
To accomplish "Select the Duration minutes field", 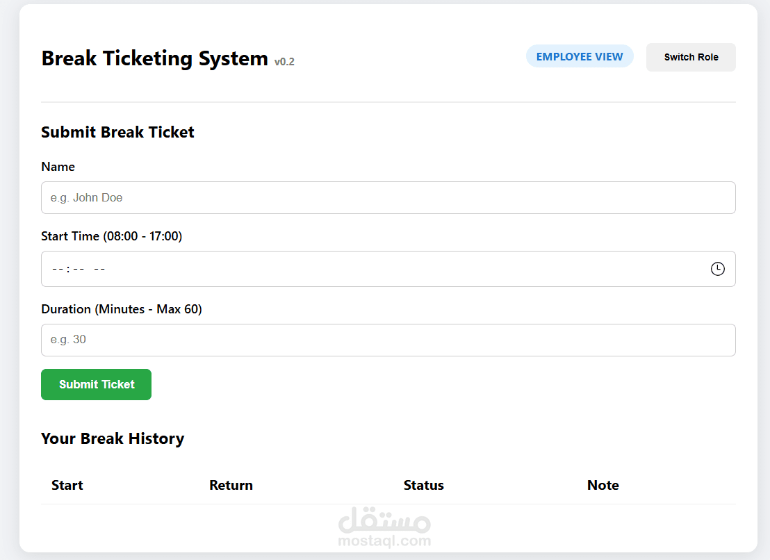I will pos(388,340).
